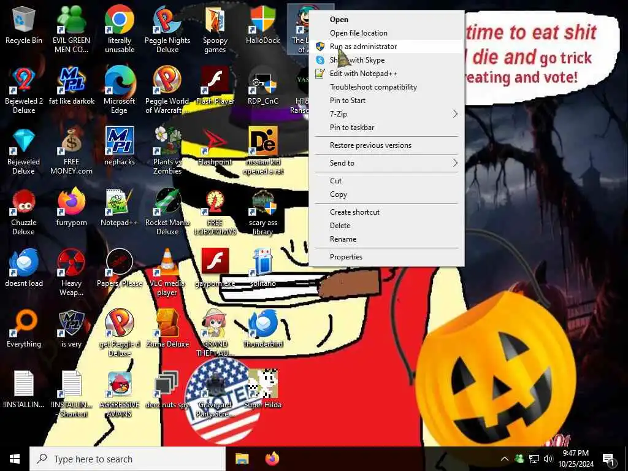Open Properties from the context menu
The image size is (628, 471).
point(386,257)
